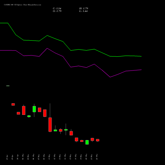
Task: Click the 18 May red candlestick
Action: 77,139
